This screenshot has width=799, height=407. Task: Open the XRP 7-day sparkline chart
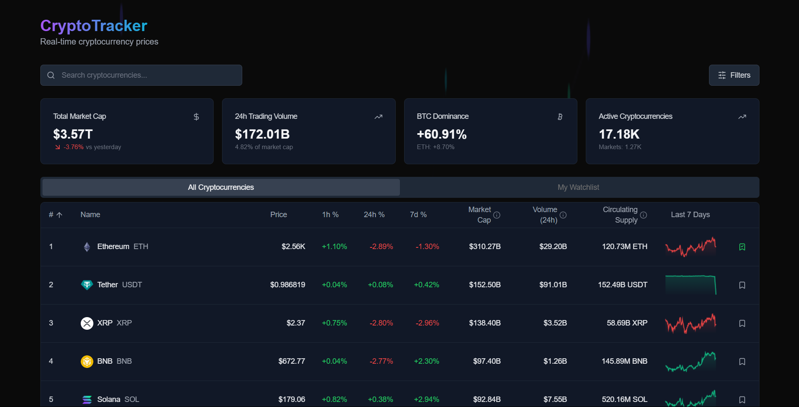691,323
